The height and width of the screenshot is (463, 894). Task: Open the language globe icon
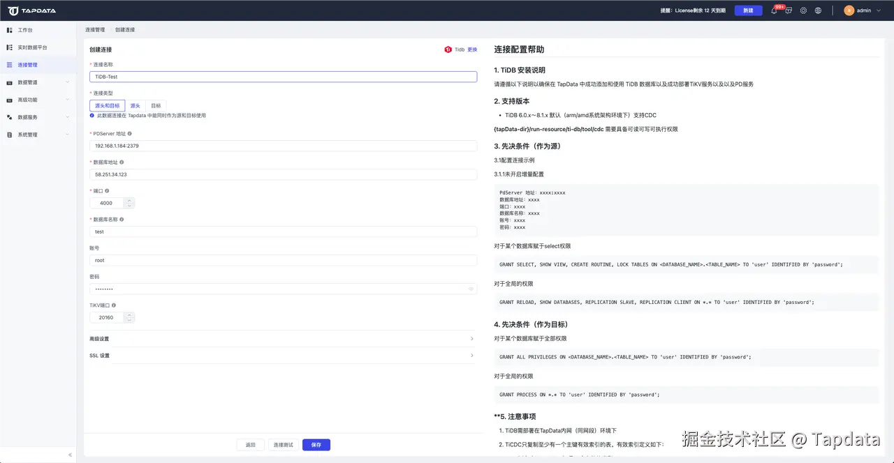818,10
